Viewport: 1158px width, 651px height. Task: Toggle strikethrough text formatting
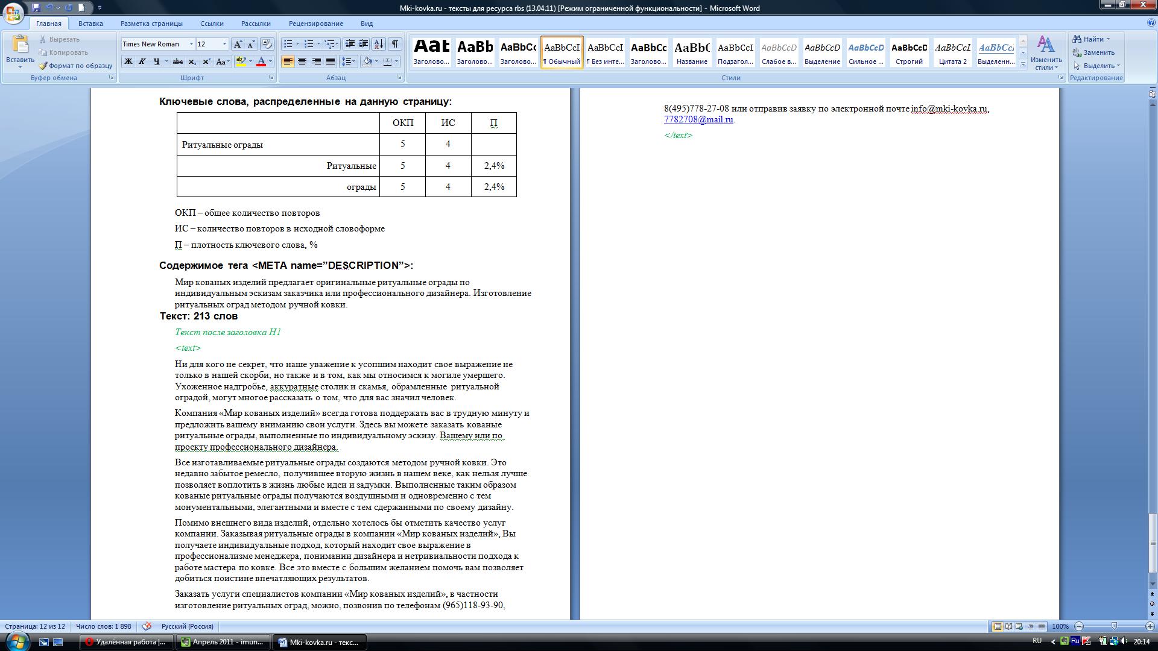tap(177, 61)
